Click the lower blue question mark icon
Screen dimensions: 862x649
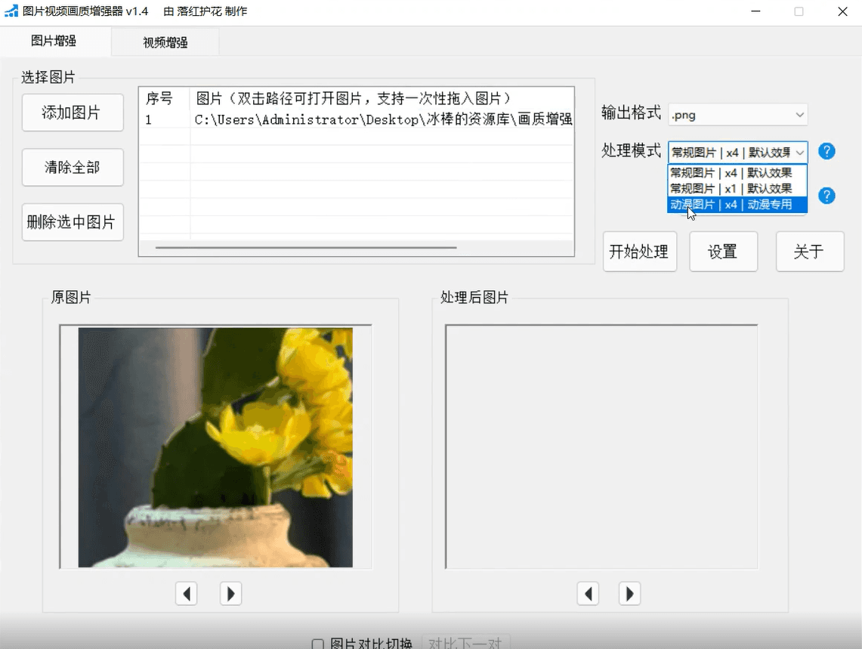pyautogui.click(x=826, y=196)
